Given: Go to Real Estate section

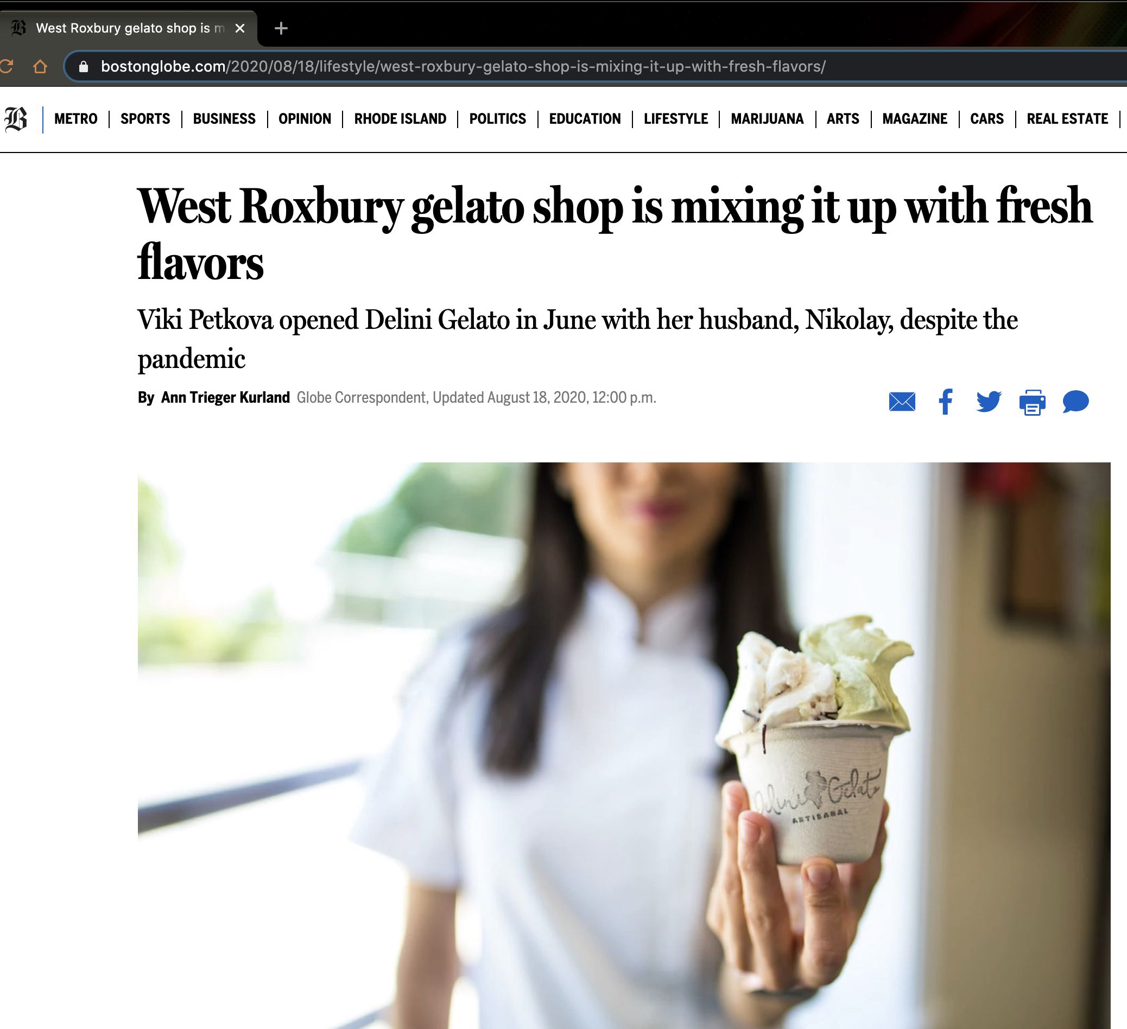Looking at the screenshot, I should (1067, 119).
